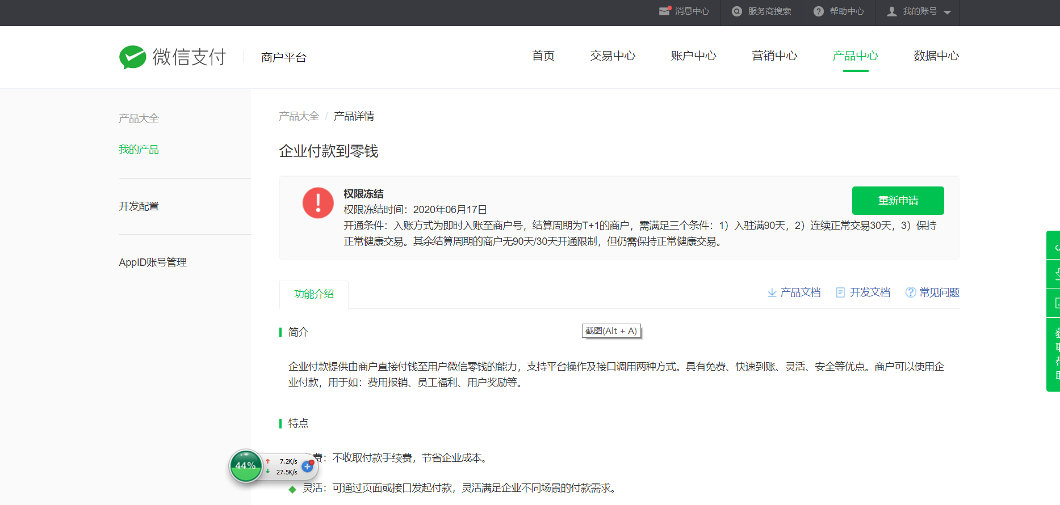Click the active 产品中心 navigation item

[x=856, y=56]
